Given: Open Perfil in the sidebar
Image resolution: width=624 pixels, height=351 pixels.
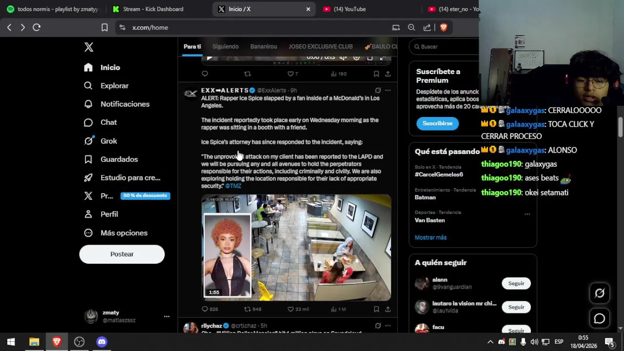Looking at the screenshot, I should 101,214.
